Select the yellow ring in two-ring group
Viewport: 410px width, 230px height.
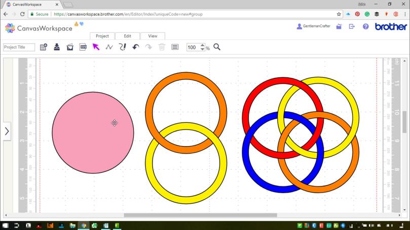186,200
